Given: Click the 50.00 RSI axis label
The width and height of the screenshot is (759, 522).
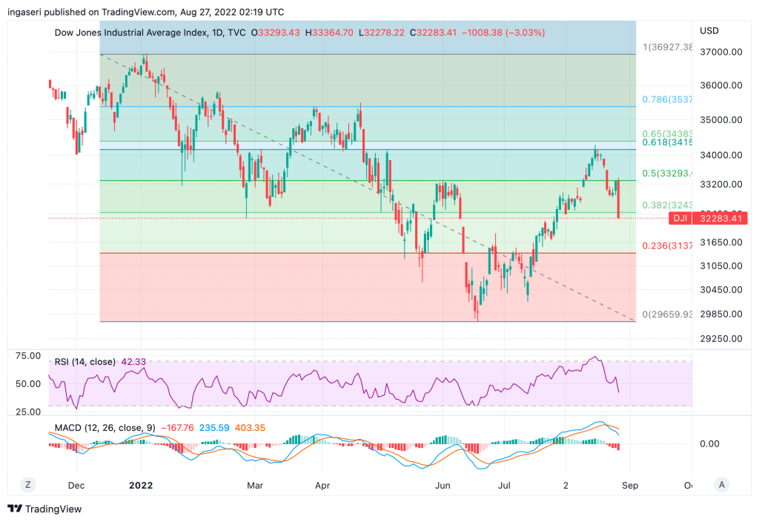Looking at the screenshot, I should click(29, 384).
